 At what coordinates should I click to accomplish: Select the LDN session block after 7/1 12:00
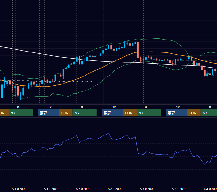66,113
